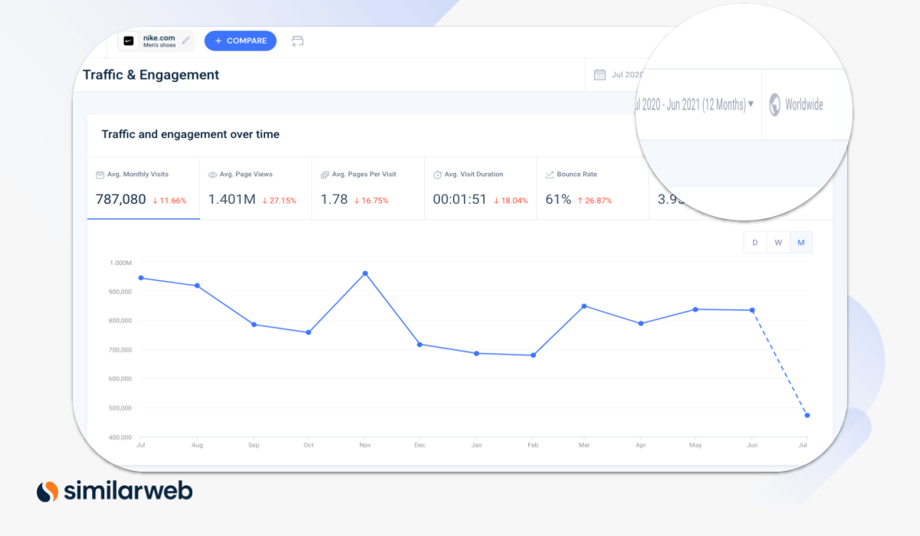Viewport: 920px width, 536px height.
Task: Click the final projected Jul data point
Action: (x=807, y=415)
